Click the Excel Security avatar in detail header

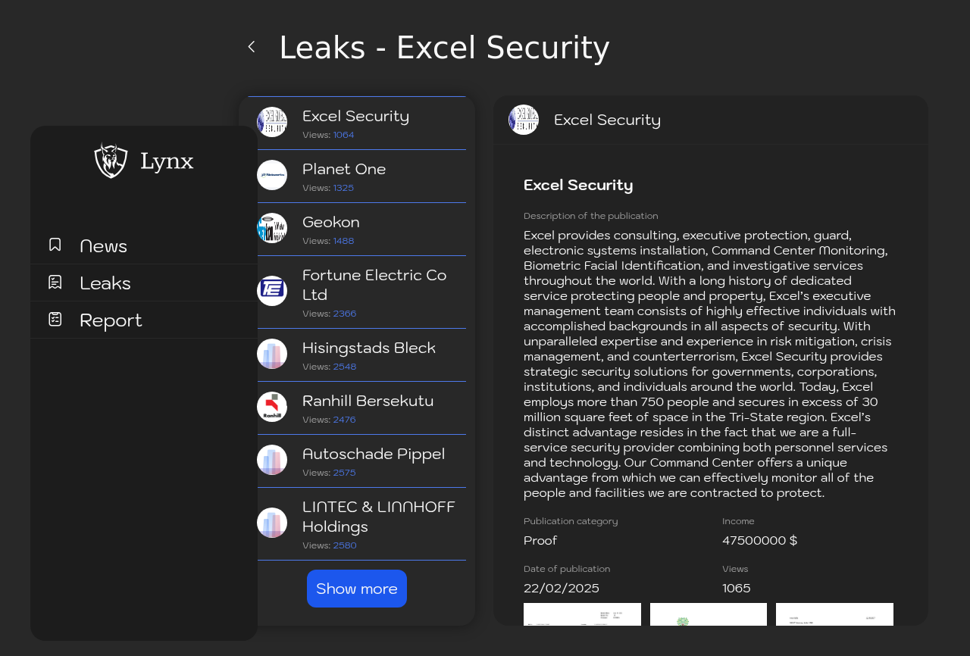[524, 120]
